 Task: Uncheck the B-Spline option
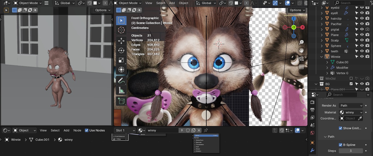[x=340, y=145]
